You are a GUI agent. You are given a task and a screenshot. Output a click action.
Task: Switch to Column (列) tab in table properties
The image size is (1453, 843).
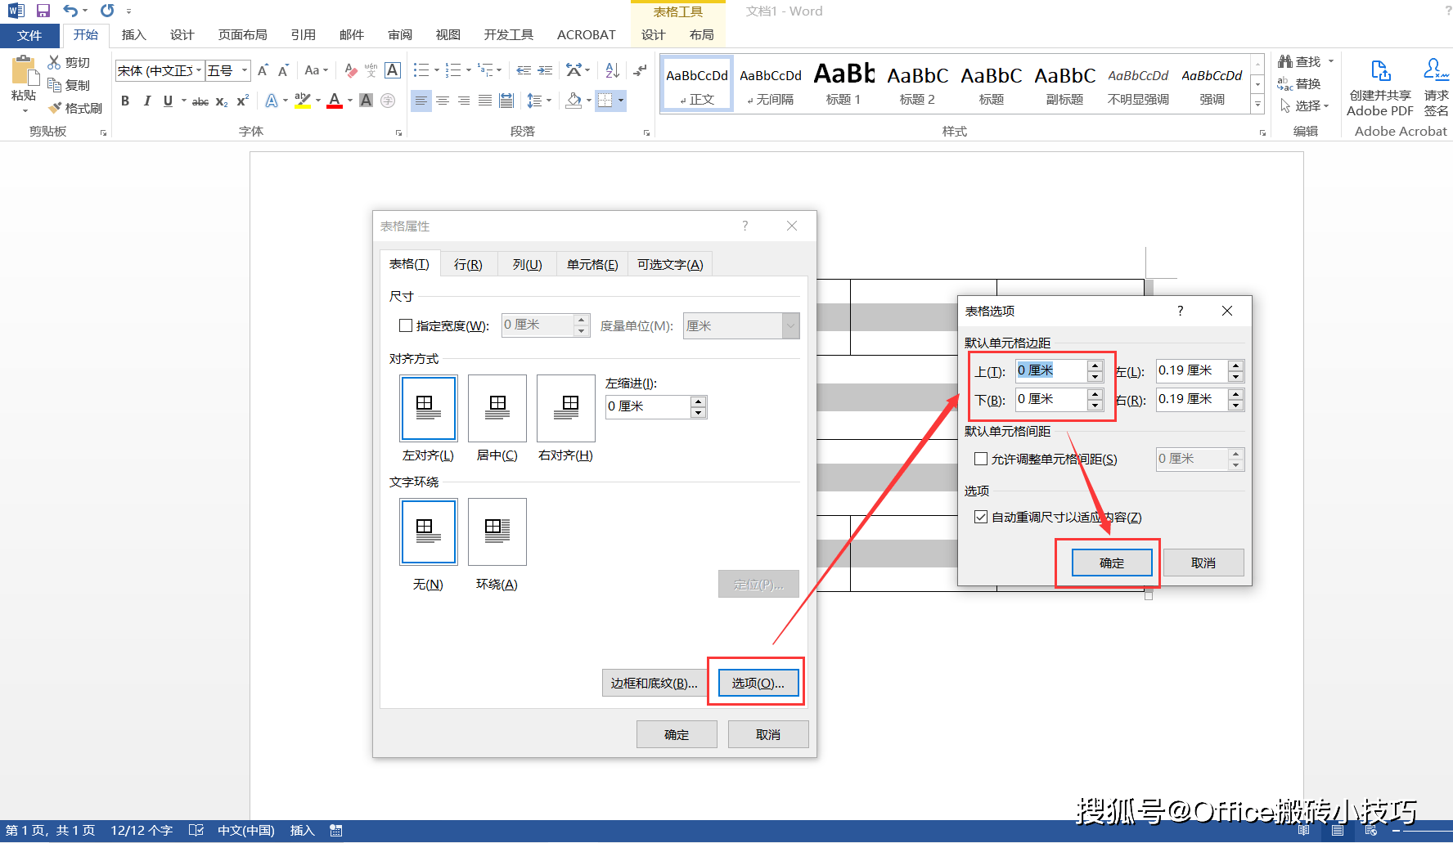pyautogui.click(x=527, y=264)
